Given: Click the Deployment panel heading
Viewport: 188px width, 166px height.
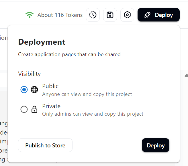Looking at the screenshot, I should point(42,42).
